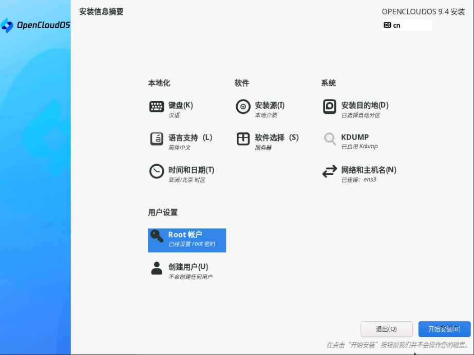Click the 退出(Q) button

coord(386,329)
